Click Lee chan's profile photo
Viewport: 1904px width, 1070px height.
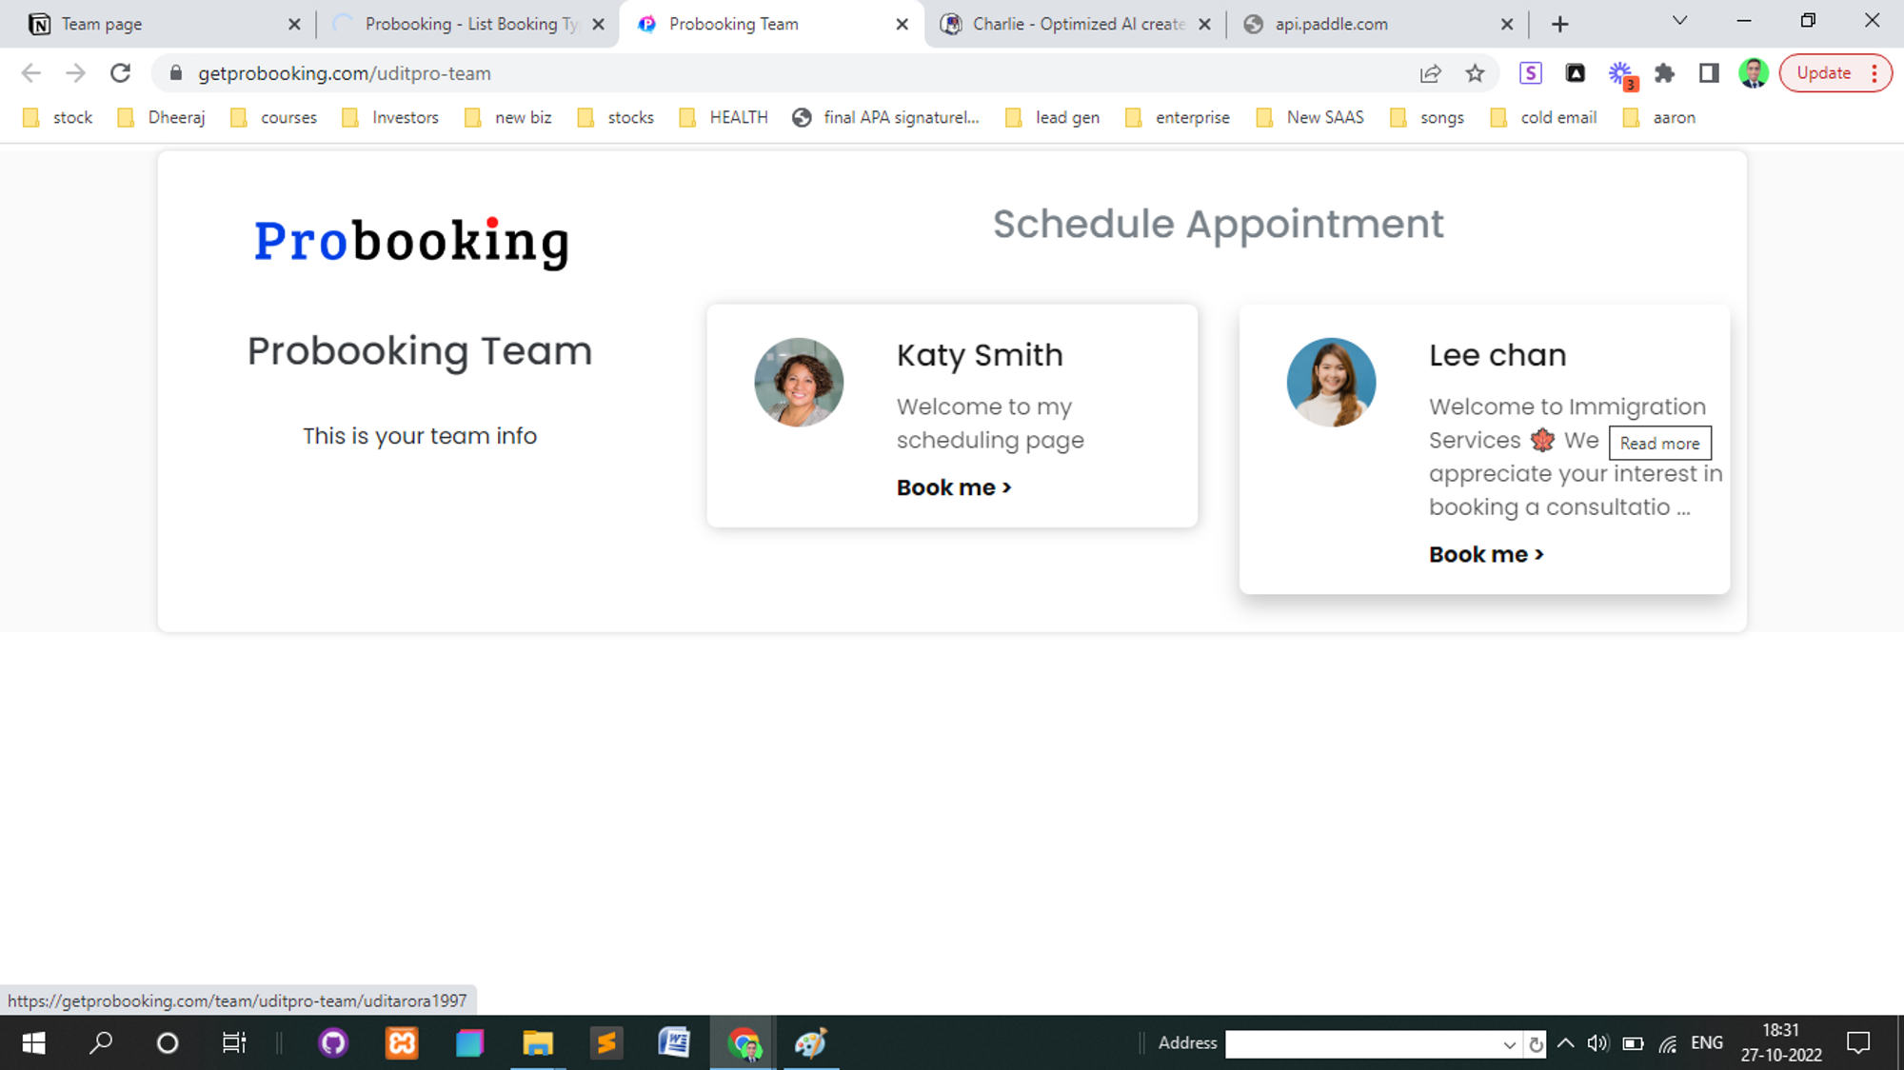coord(1331,382)
